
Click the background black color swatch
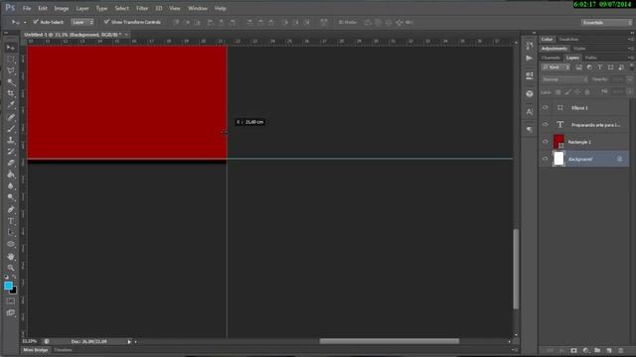[x=14, y=291]
